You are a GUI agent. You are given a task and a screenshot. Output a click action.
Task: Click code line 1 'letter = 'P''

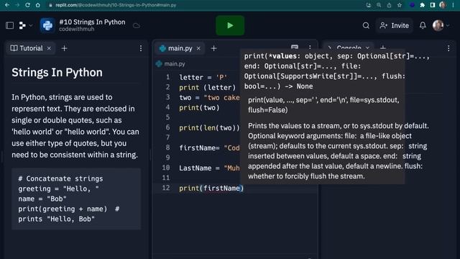click(203, 77)
